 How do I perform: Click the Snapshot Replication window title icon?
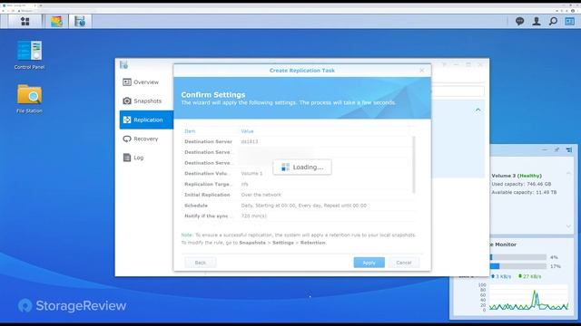point(123,65)
